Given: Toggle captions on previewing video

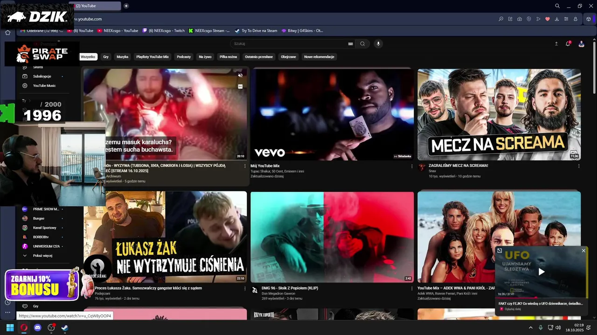Looking at the screenshot, I should [240, 86].
